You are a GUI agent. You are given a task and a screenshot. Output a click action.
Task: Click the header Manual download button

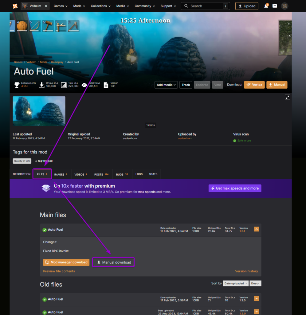[277, 85]
